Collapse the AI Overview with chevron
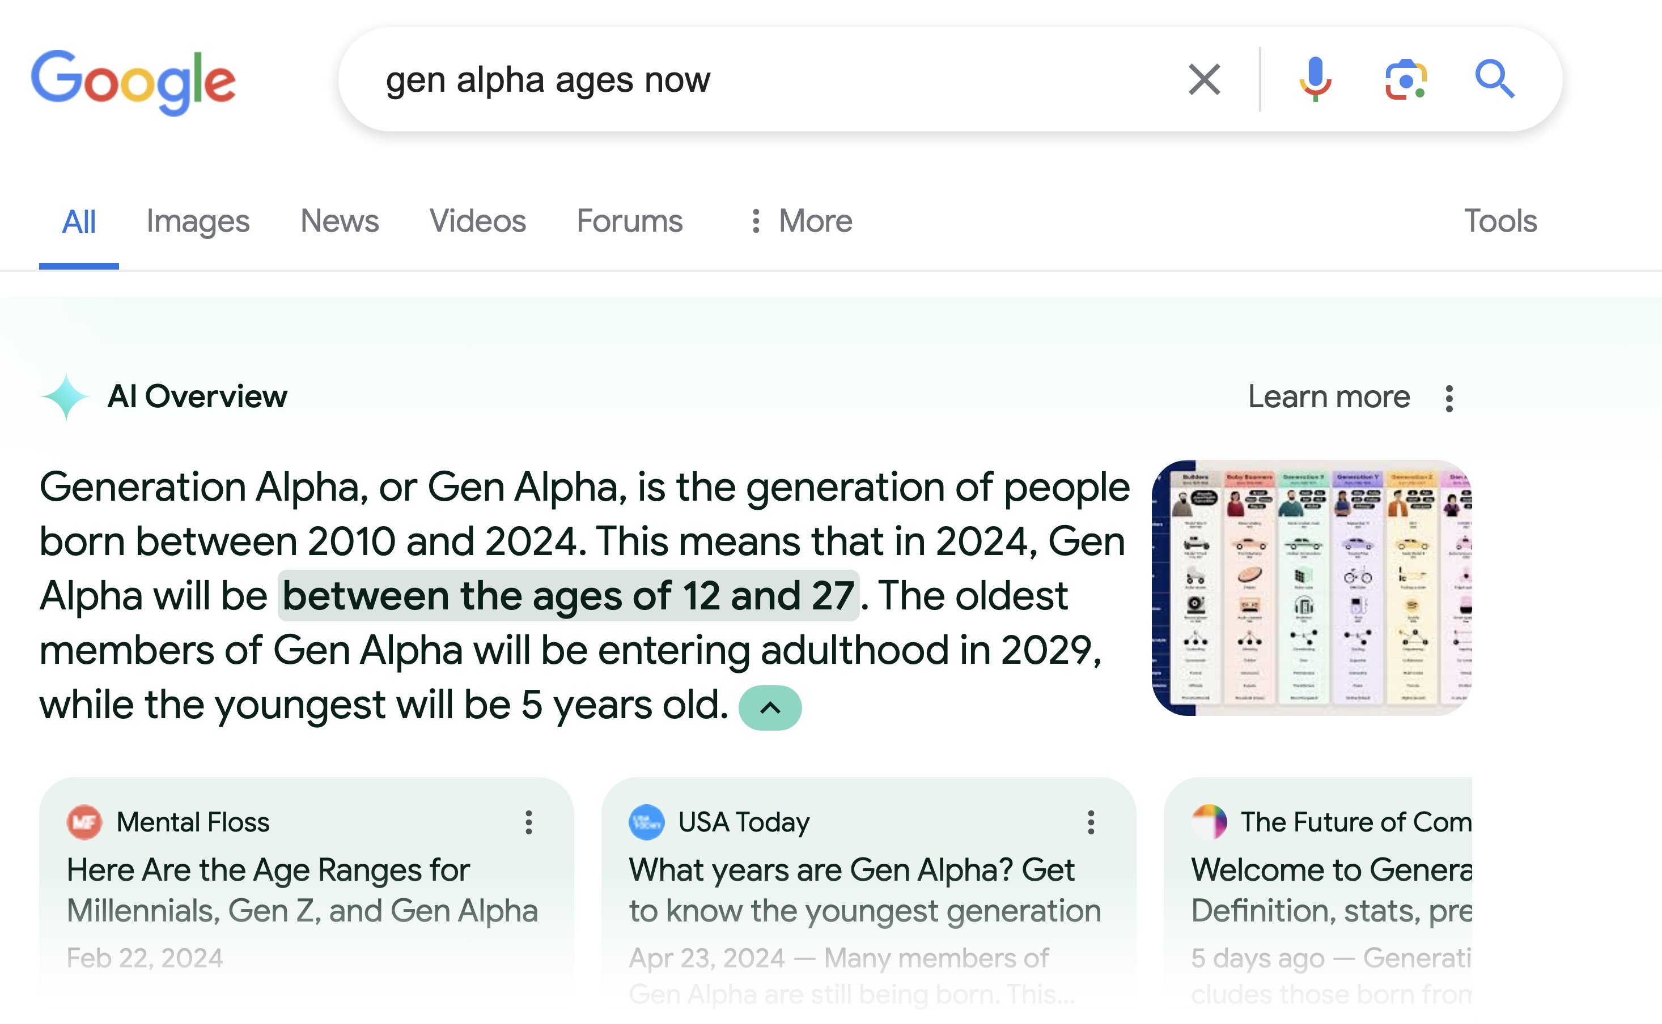This screenshot has height=1024, width=1662. click(x=770, y=708)
